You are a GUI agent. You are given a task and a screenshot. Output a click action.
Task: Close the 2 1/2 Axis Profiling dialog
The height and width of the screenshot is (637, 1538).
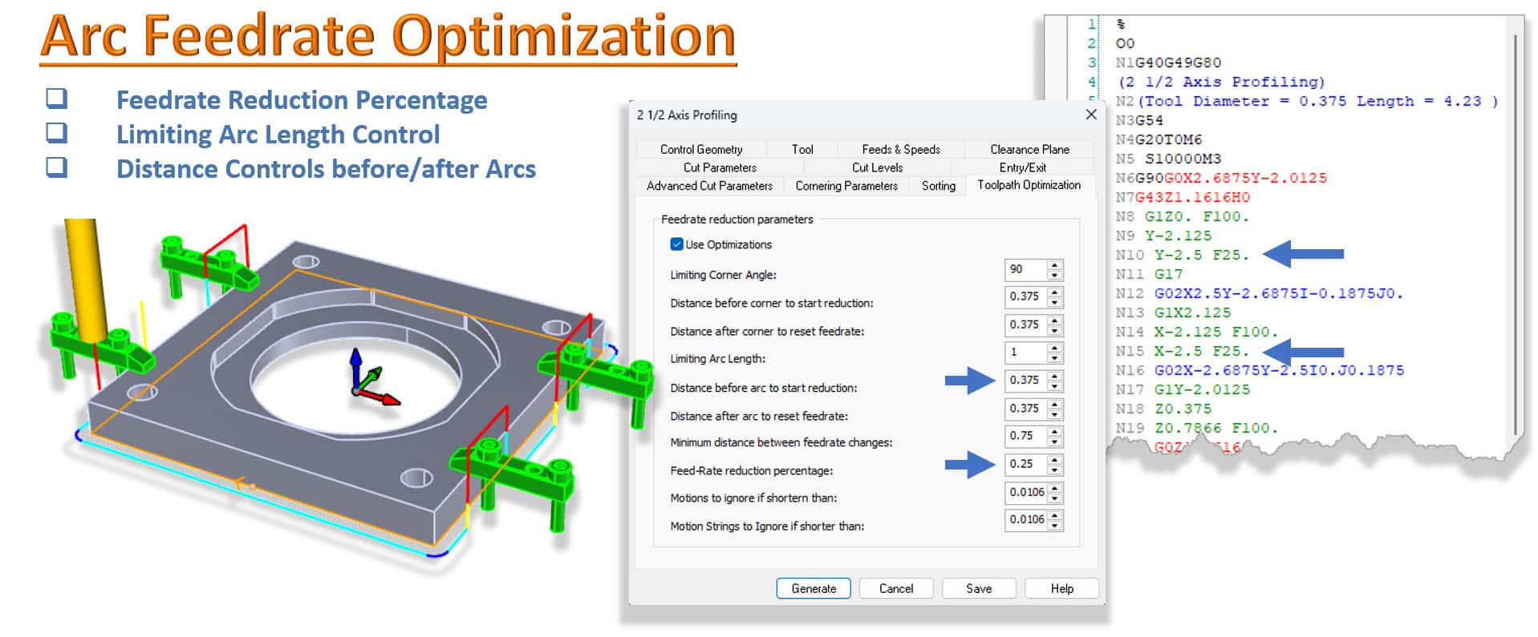[x=1090, y=115]
